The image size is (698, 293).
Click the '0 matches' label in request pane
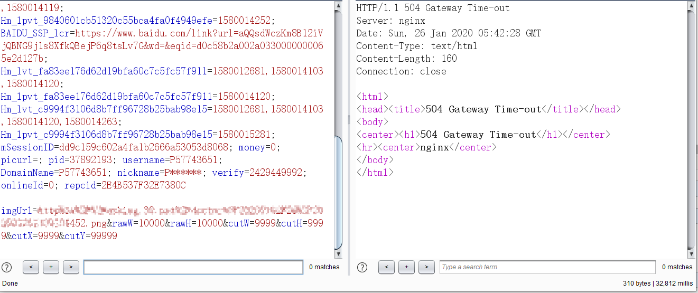(x=324, y=267)
